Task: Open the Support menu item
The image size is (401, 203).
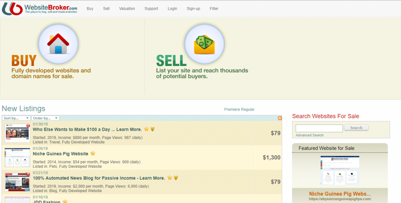Action: [151, 9]
